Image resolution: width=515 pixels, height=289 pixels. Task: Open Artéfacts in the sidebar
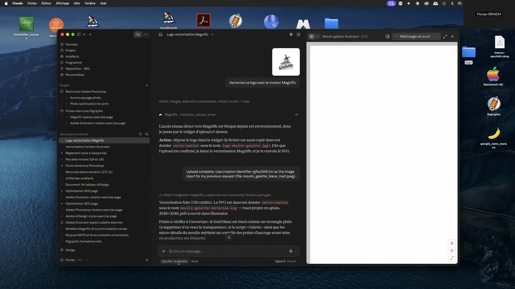(104, 56)
